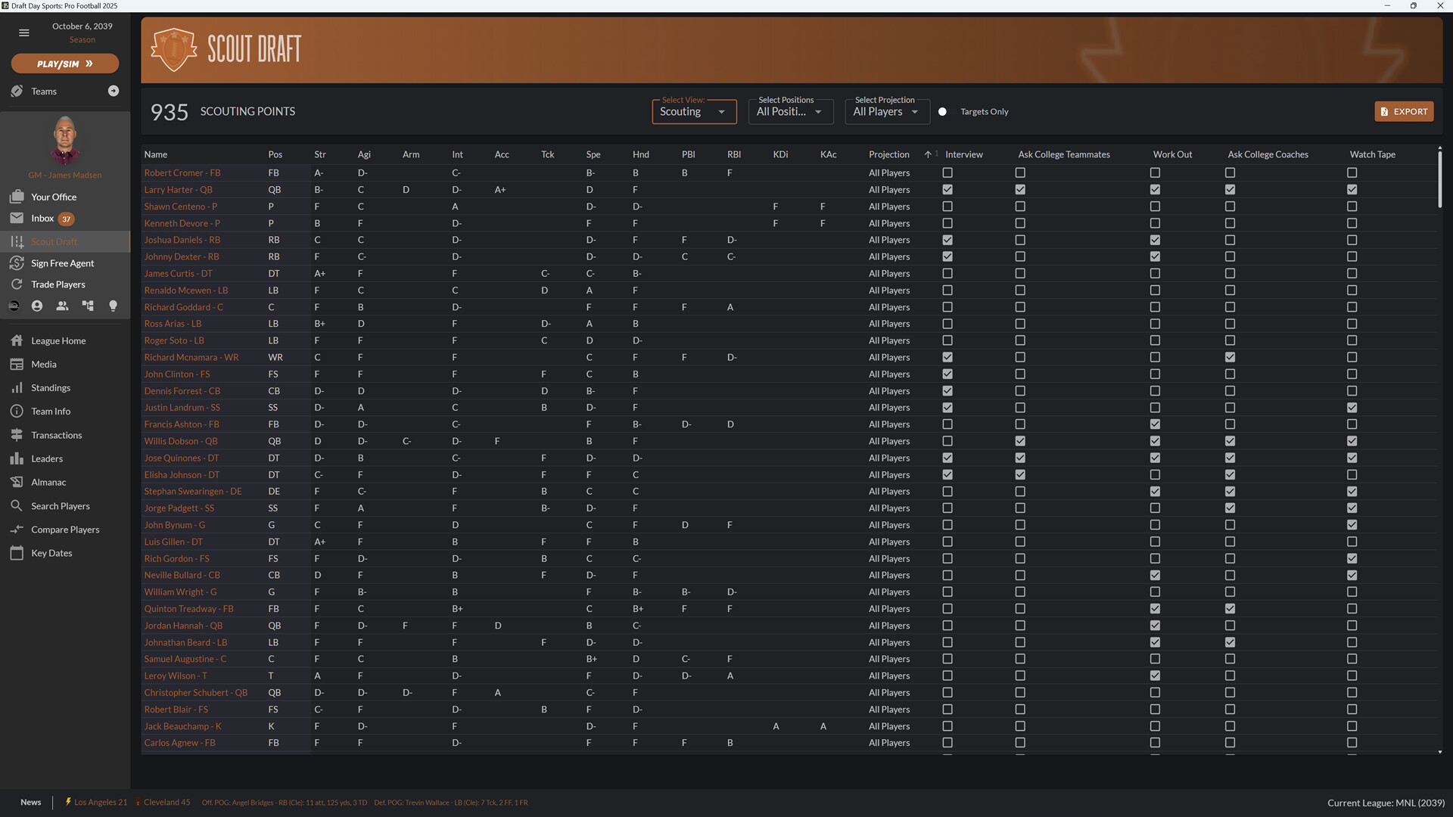Switch to Sign Free Agent
This screenshot has width=1453, height=817.
coord(61,262)
